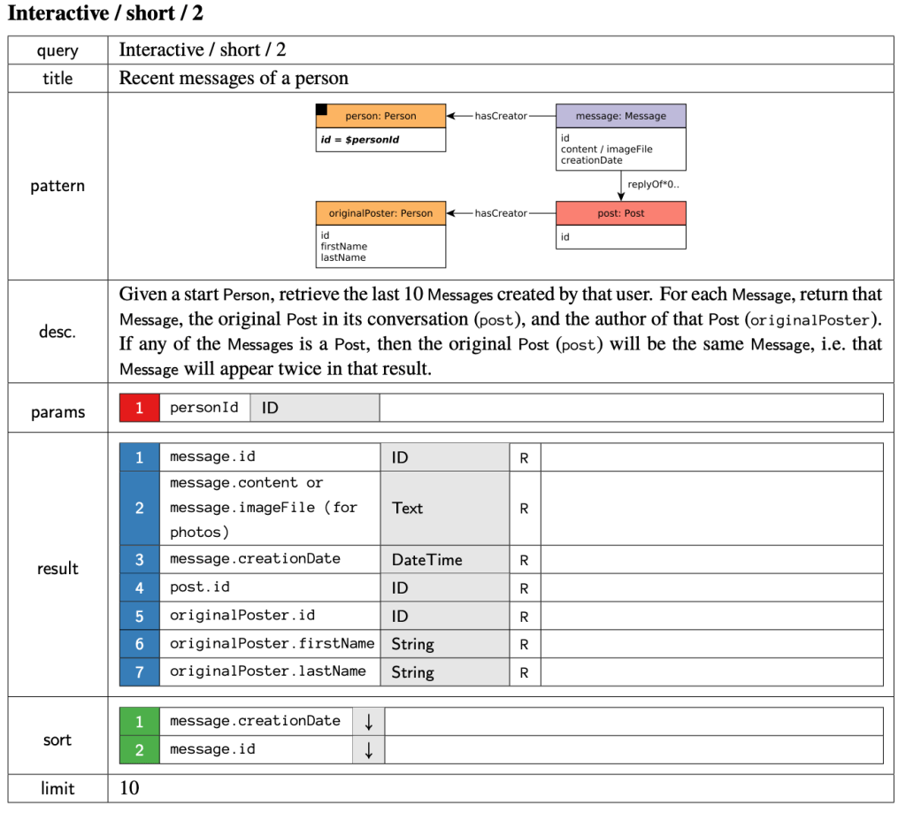The image size is (906, 813).
Task: Select the 'originalPoster: Person' node header
Action: pyautogui.click(x=380, y=213)
